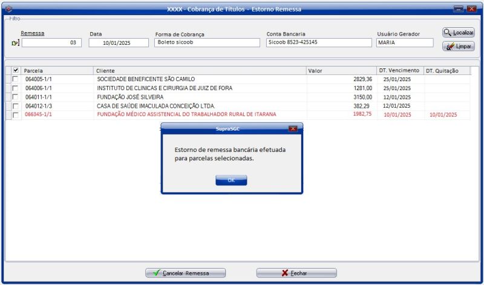Click the value 3150,00
484x285 pixels.
(x=362, y=97)
